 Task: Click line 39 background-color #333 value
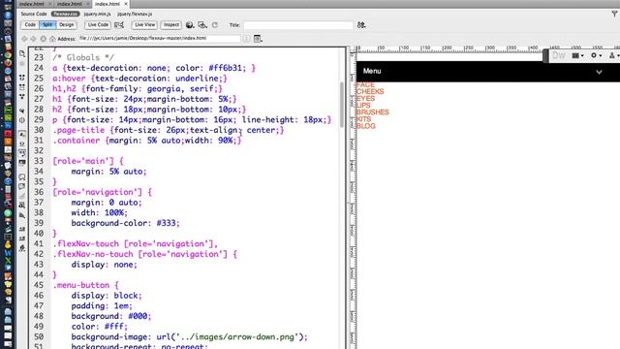coord(168,223)
